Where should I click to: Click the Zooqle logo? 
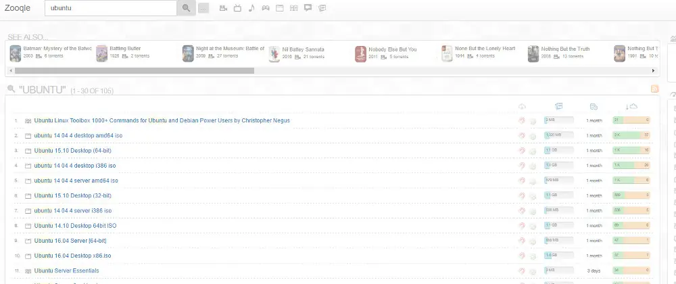18,7
